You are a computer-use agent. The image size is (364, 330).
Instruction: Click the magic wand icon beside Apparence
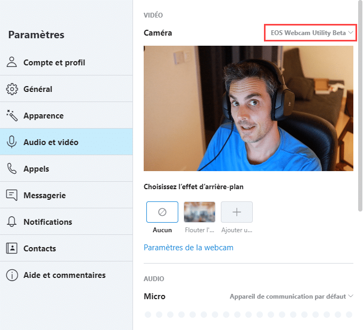12,115
